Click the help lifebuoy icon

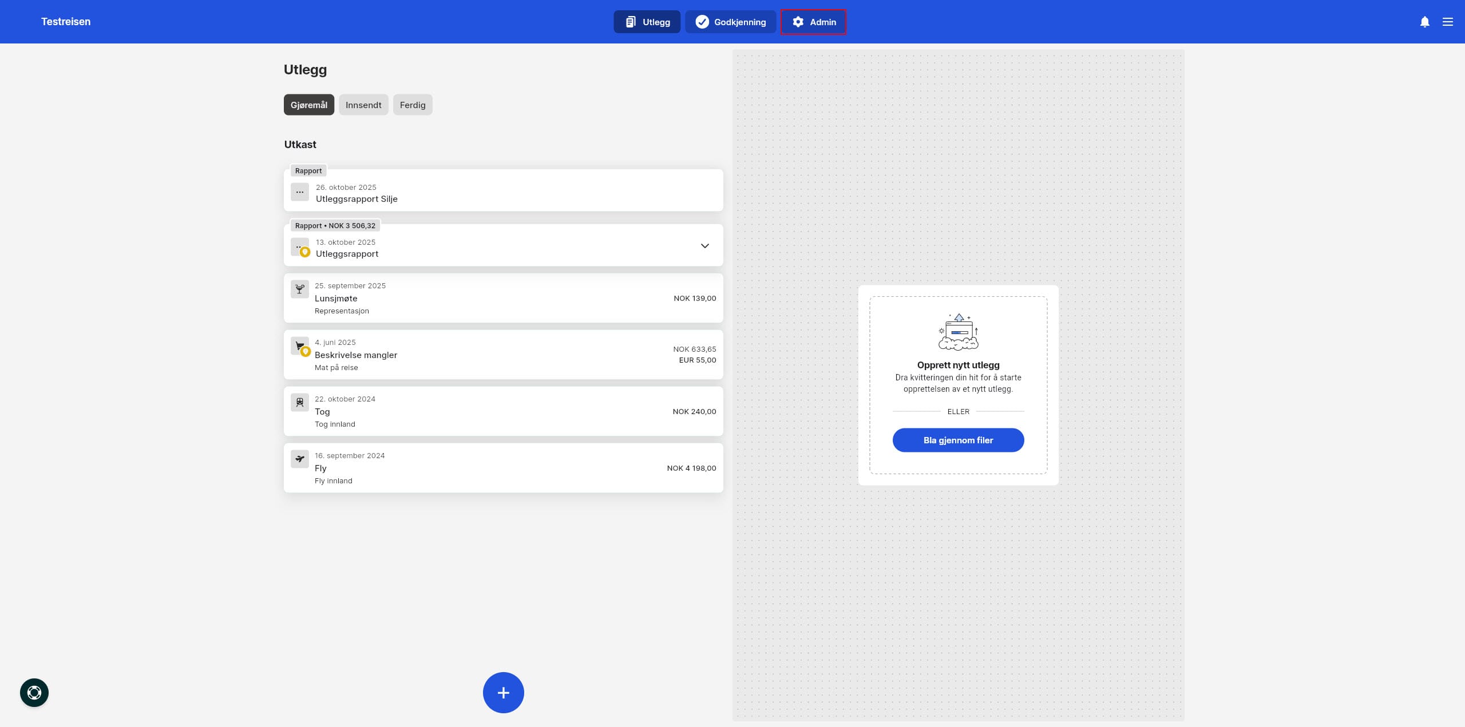(34, 693)
